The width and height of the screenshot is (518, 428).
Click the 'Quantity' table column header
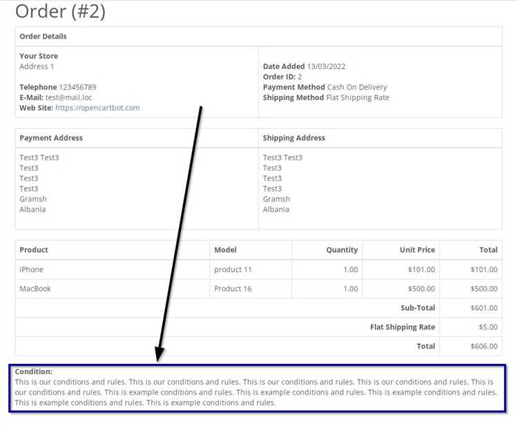(342, 250)
